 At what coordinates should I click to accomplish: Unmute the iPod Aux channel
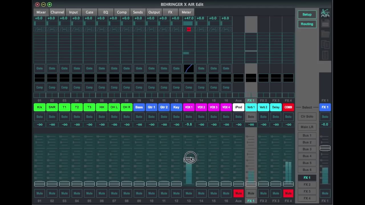pos(238,194)
